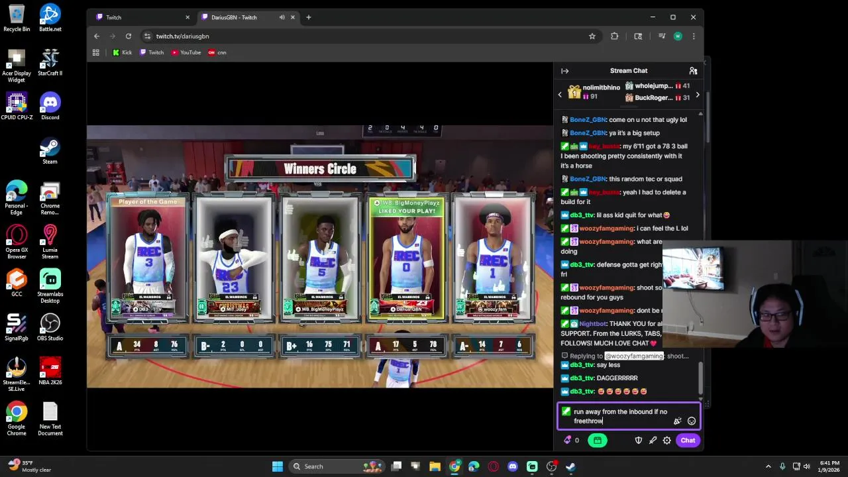848x477 pixels.
Task: Open the Chrome extensions puzzle icon
Action: click(614, 36)
